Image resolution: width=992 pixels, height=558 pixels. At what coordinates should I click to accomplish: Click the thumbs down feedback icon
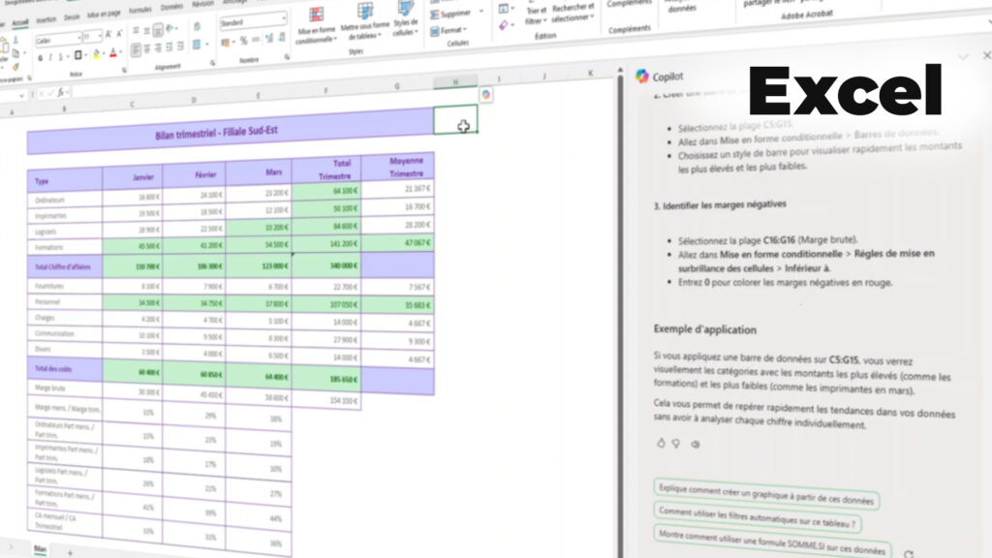[675, 444]
